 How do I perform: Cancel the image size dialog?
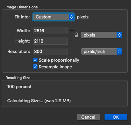pos(88,117)
